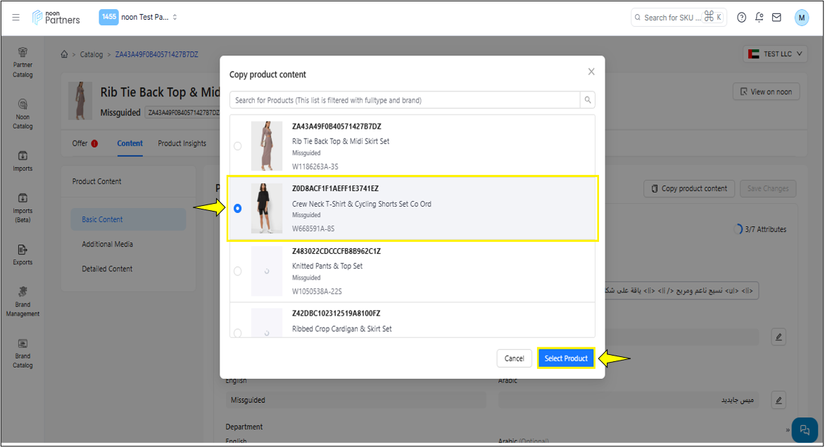825x447 pixels.
Task: Open the hamburger navigation menu
Action: click(15, 17)
